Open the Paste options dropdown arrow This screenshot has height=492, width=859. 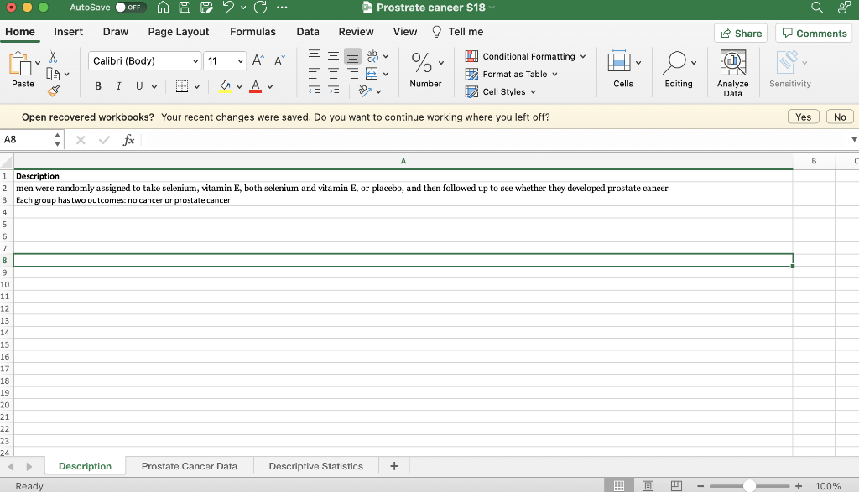pos(38,63)
